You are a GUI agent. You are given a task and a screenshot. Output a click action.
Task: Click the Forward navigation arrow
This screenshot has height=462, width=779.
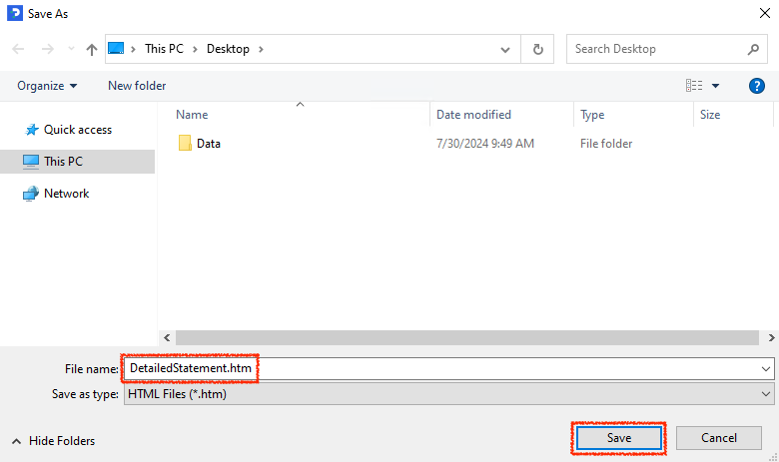[x=47, y=49]
